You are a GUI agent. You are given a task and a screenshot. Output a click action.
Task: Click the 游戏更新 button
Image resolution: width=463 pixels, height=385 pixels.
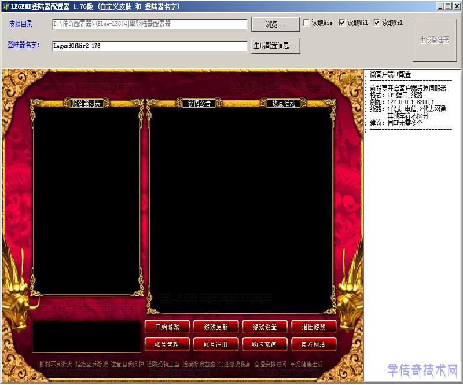(216, 327)
